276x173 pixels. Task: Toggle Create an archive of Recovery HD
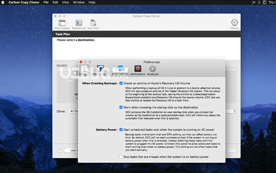121,83
